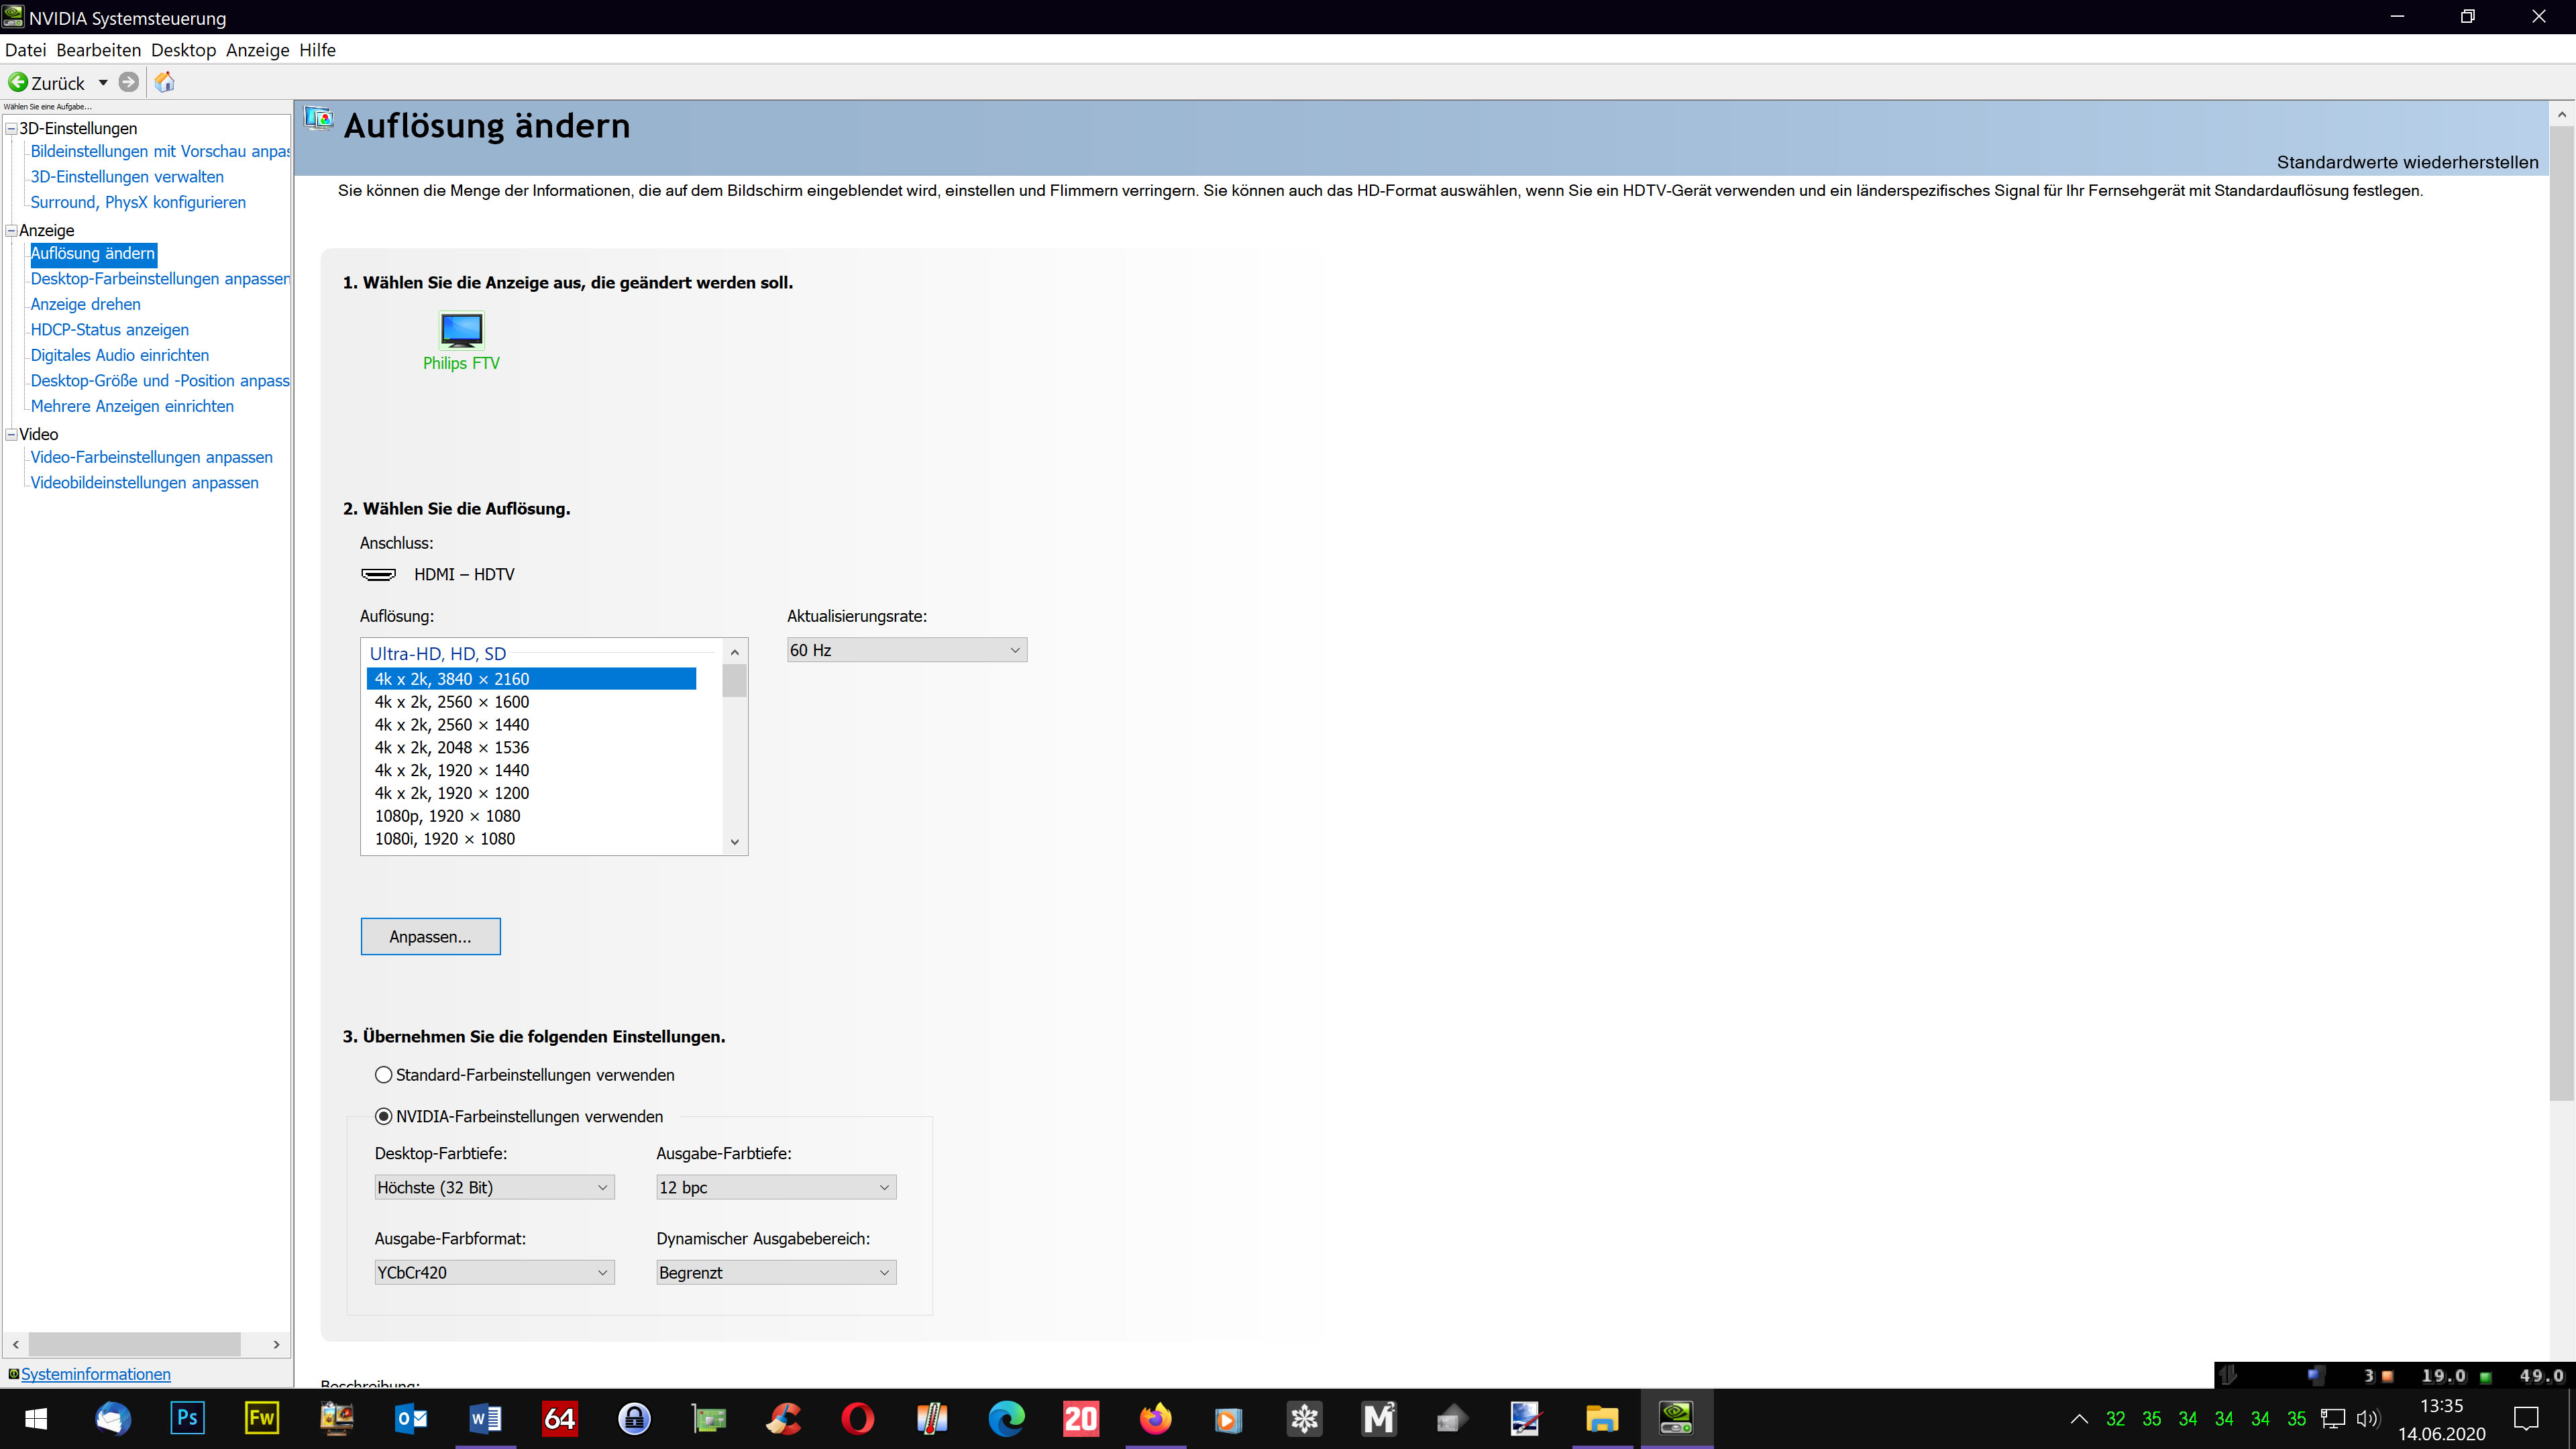
Task: Open the Aktualisierungsrate 60 Hz dropdown
Action: pos(906,650)
